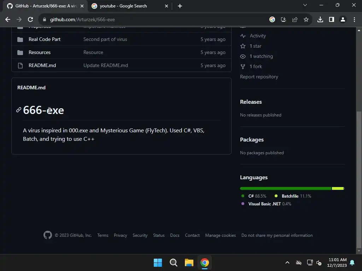This screenshot has height=271, width=362.
Task: Open the 'Resource' commit message
Action: click(93, 52)
